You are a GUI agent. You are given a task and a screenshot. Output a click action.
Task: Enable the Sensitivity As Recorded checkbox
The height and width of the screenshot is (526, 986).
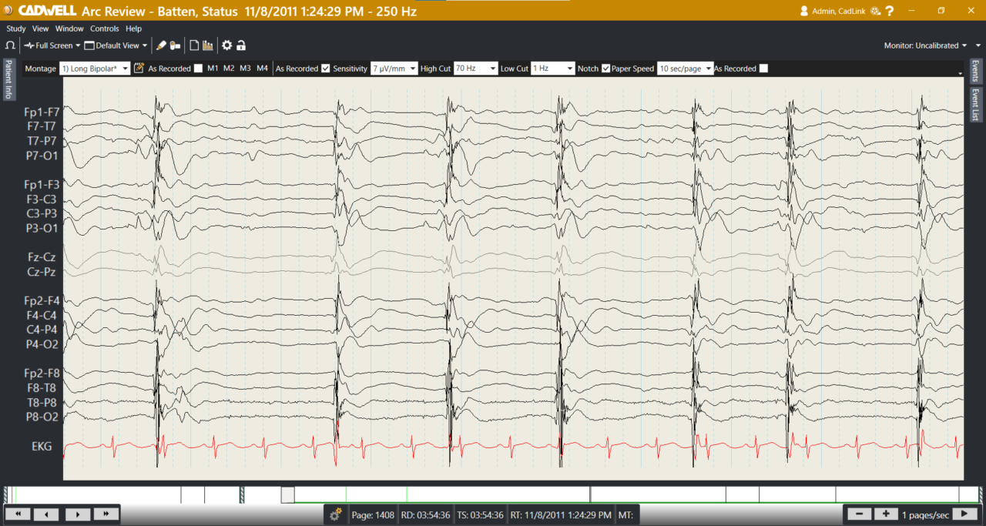coord(327,69)
